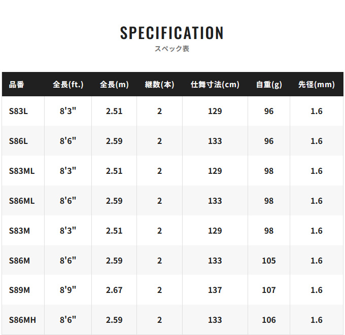Select the S86M model cell
This screenshot has width=345, height=335.
click(19, 260)
